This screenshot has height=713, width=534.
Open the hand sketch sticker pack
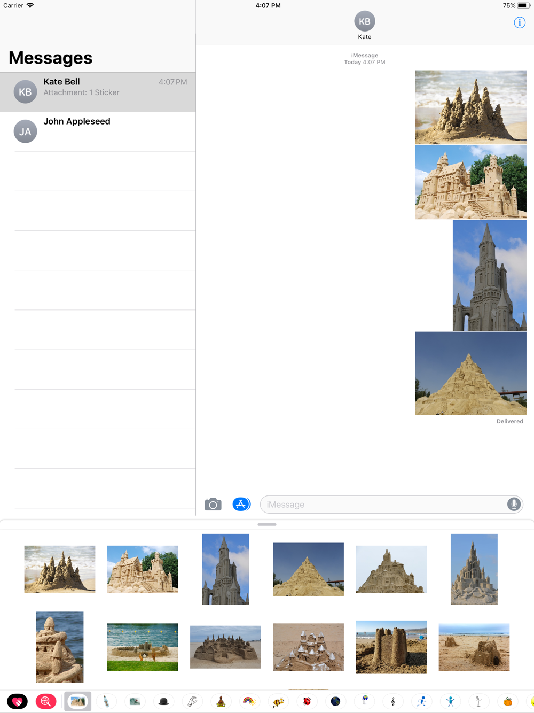192,701
